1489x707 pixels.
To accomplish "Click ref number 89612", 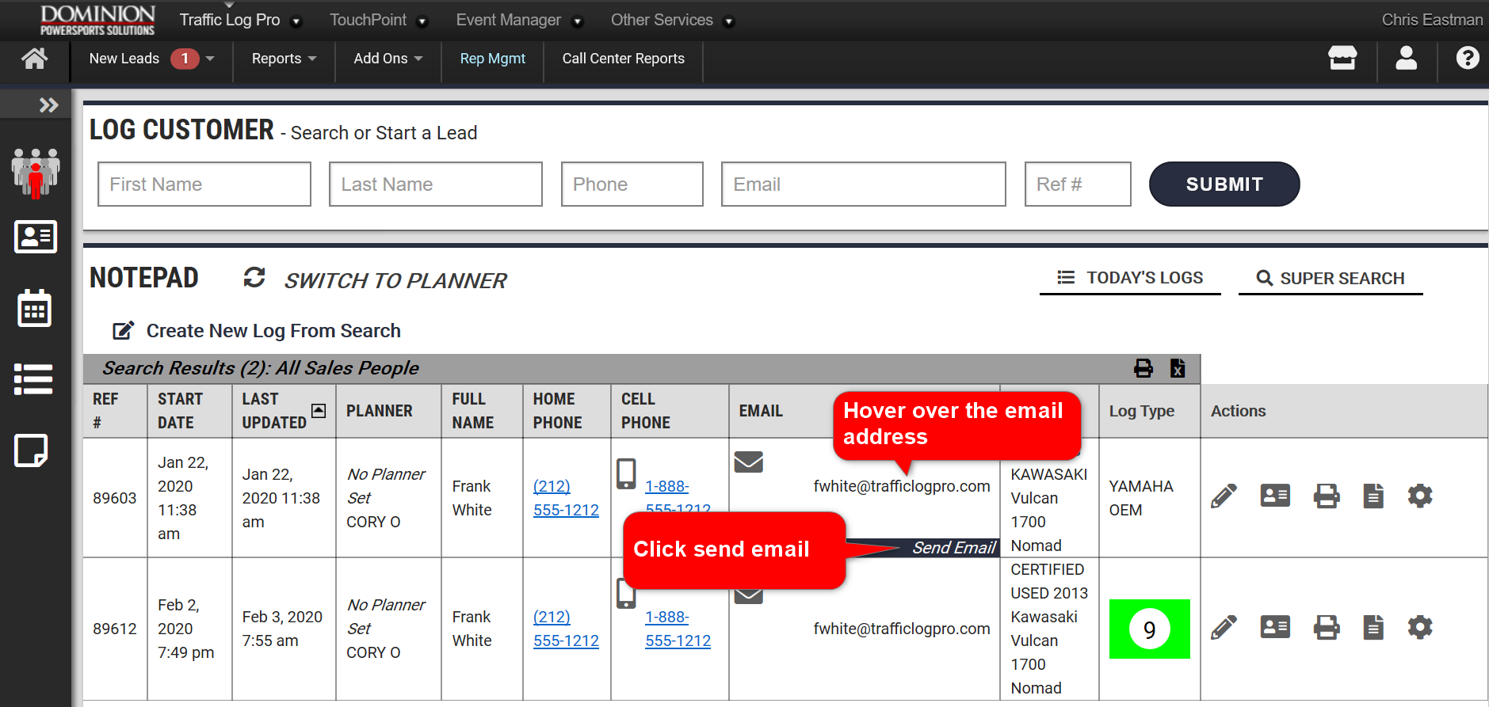I will point(115,629).
